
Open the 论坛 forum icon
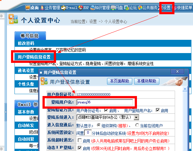click(x=126, y=8)
